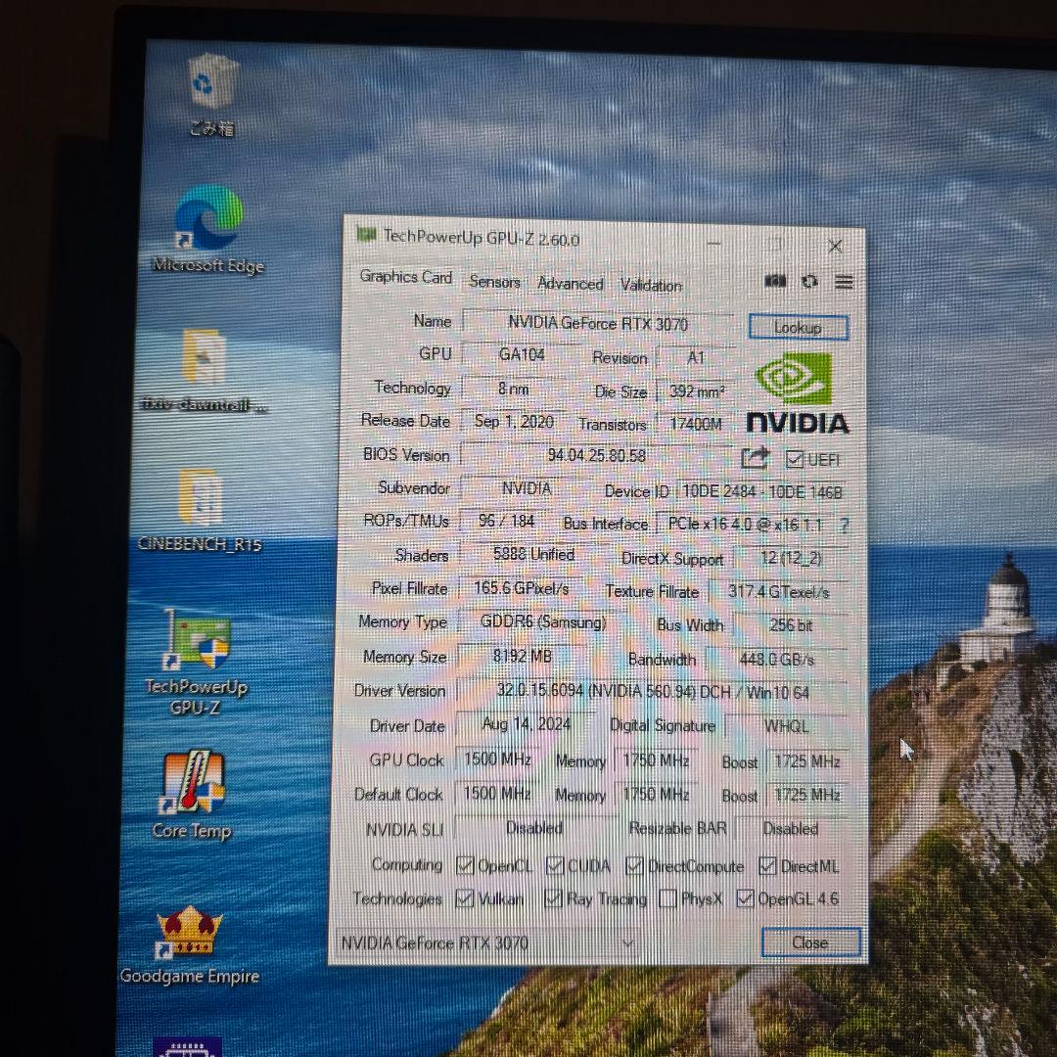
Task: Click the NVIDIA logo in GPU-Z
Action: click(797, 392)
